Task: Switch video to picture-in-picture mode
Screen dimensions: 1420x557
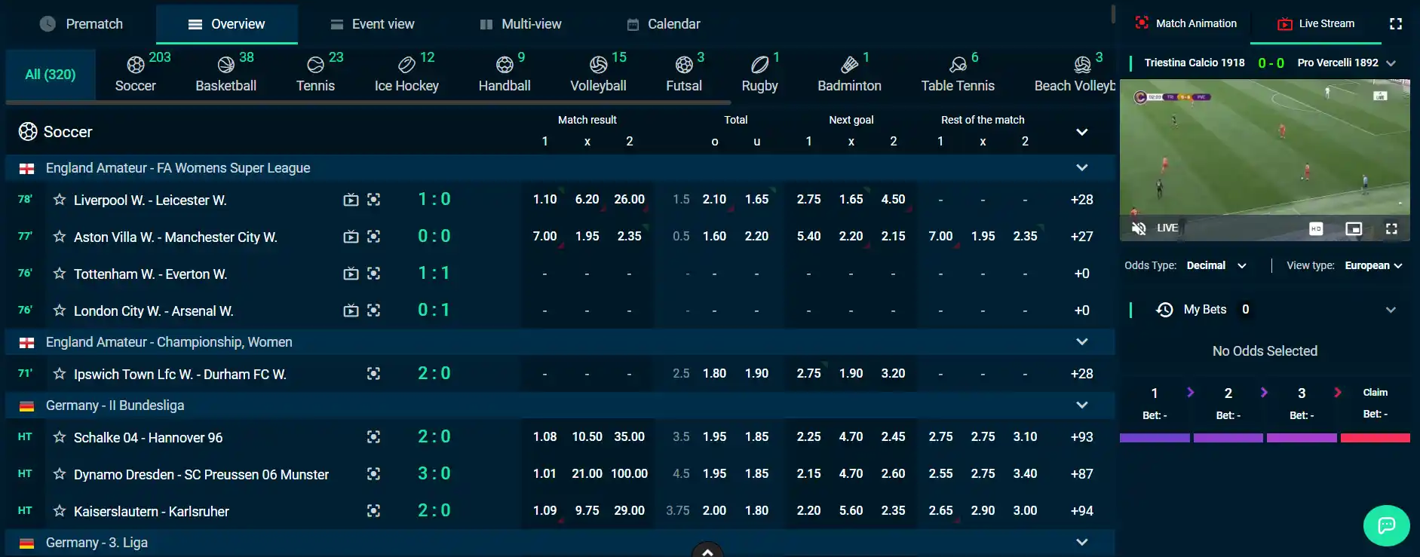Action: tap(1354, 228)
